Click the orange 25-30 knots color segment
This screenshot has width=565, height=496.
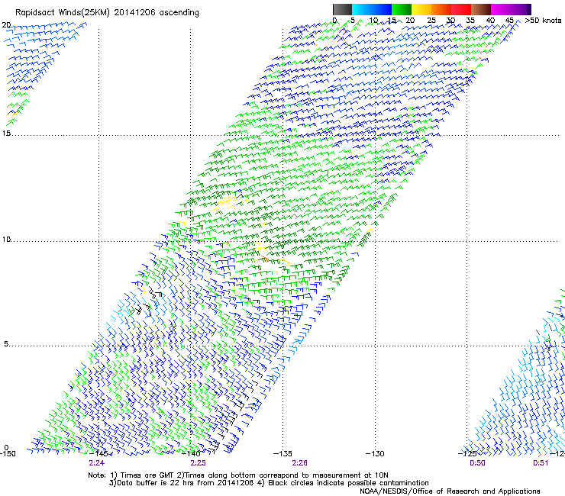(x=441, y=9)
